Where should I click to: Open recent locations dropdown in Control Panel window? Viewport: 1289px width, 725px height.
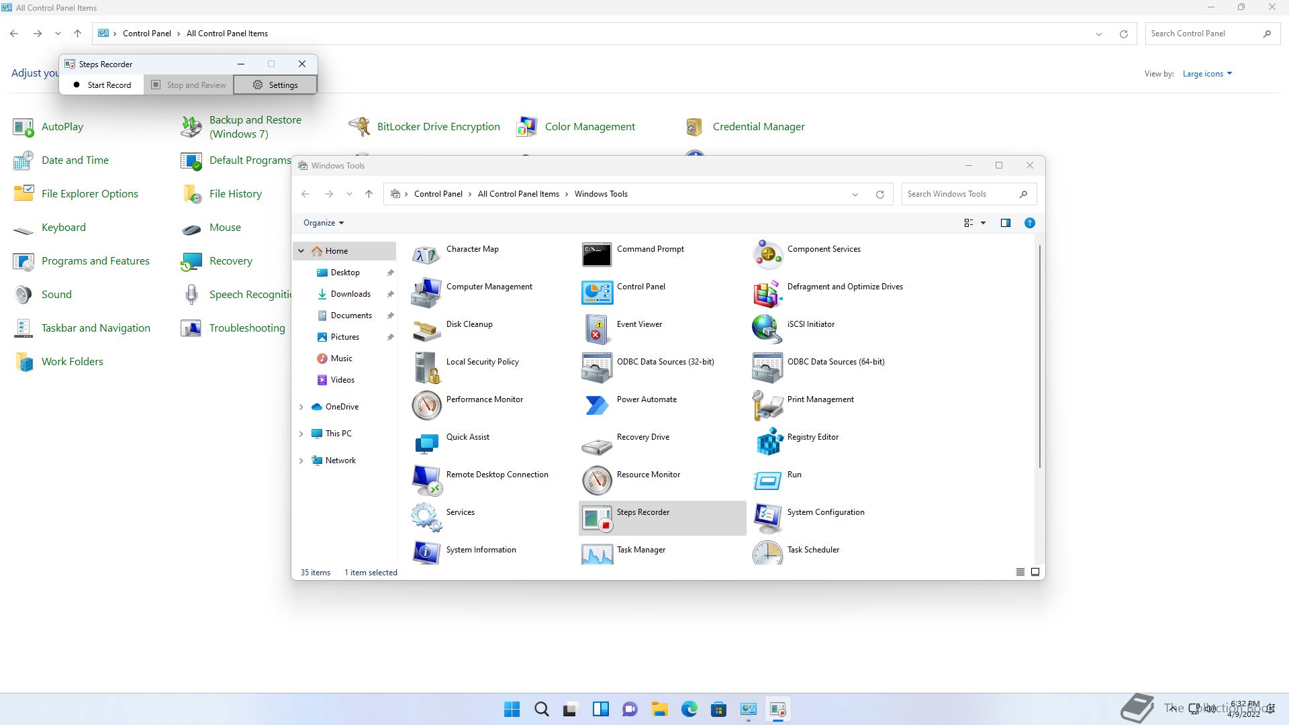coord(58,34)
